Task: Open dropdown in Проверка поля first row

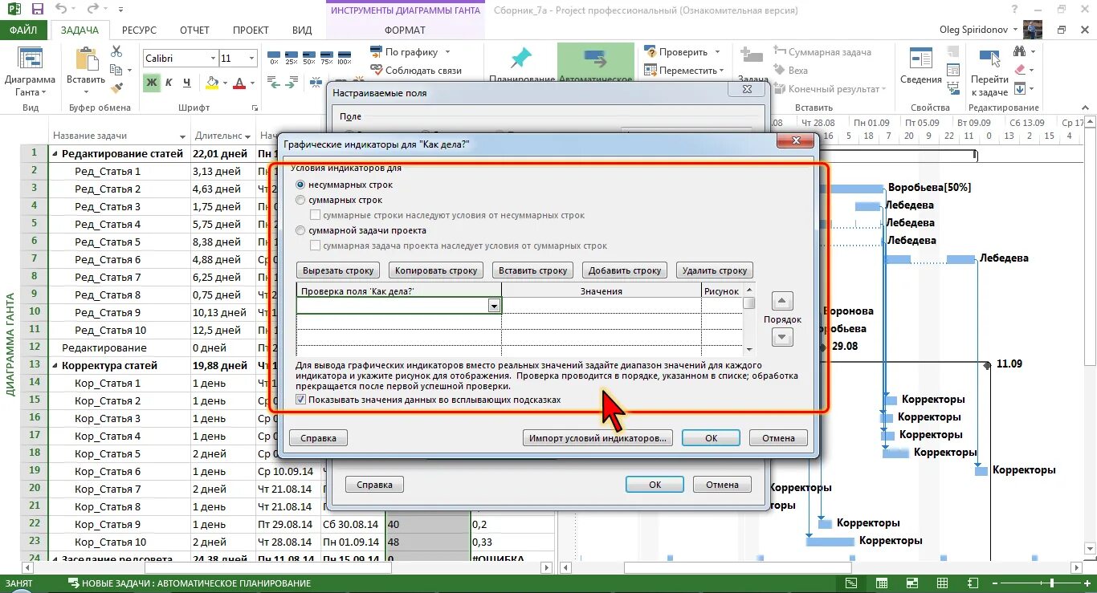Action: (494, 306)
